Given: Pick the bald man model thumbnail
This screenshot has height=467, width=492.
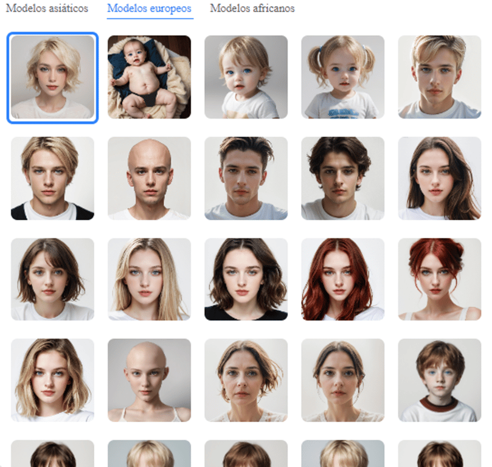Looking at the screenshot, I should 150,178.
